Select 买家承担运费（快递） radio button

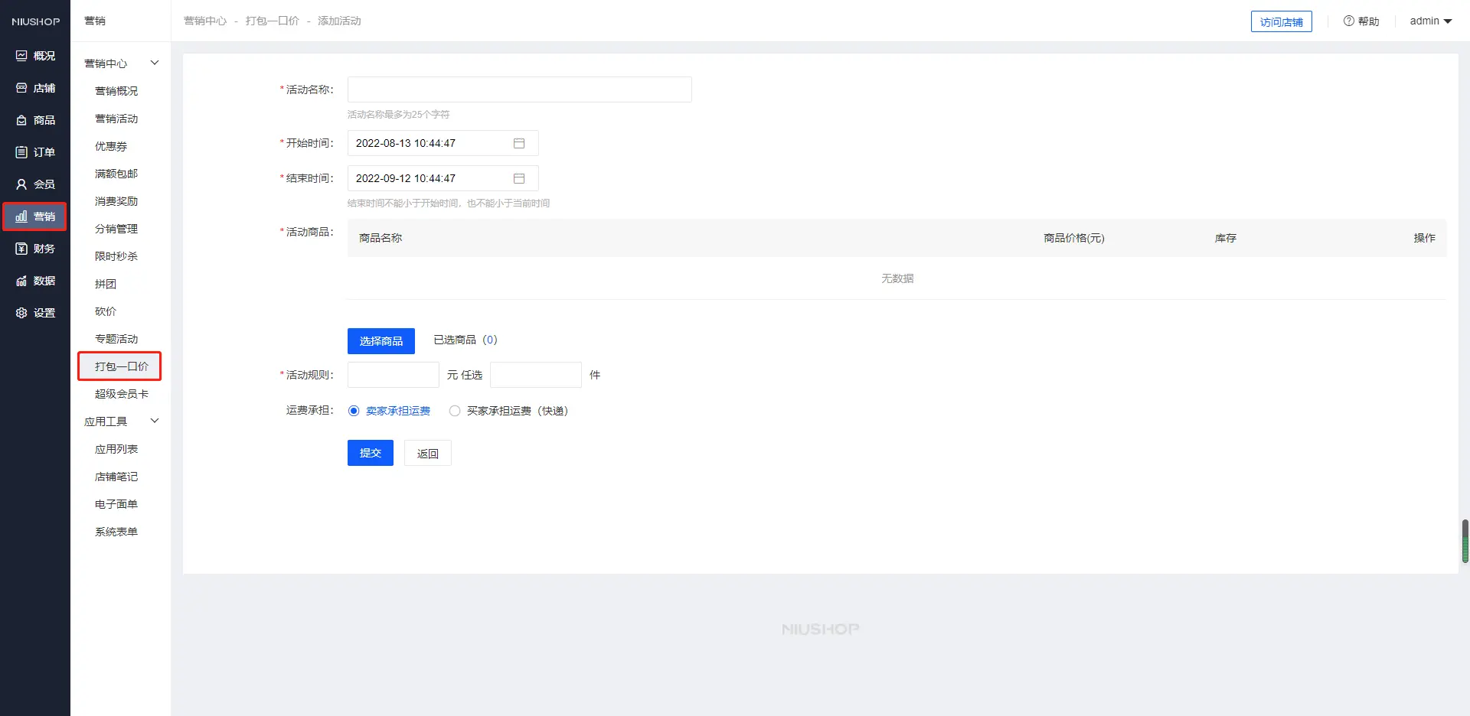click(455, 411)
